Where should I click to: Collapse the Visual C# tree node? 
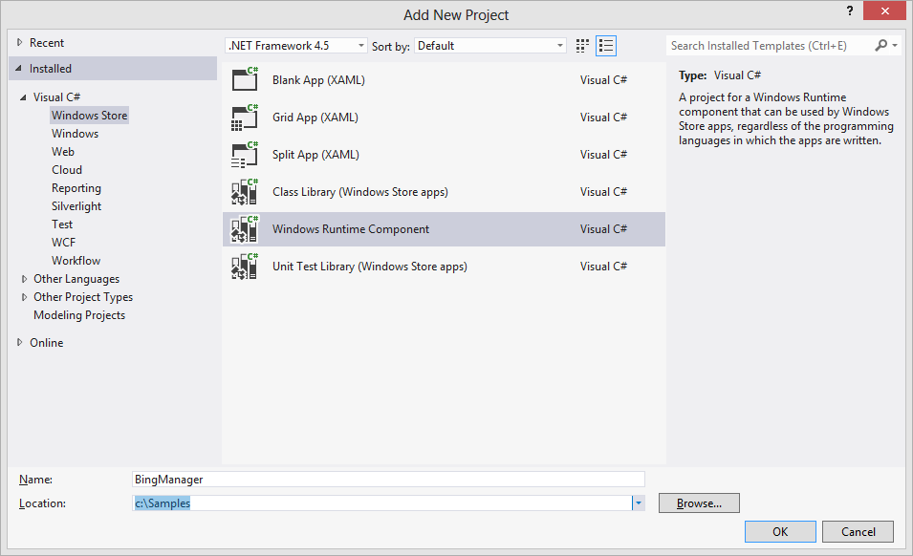[x=24, y=97]
